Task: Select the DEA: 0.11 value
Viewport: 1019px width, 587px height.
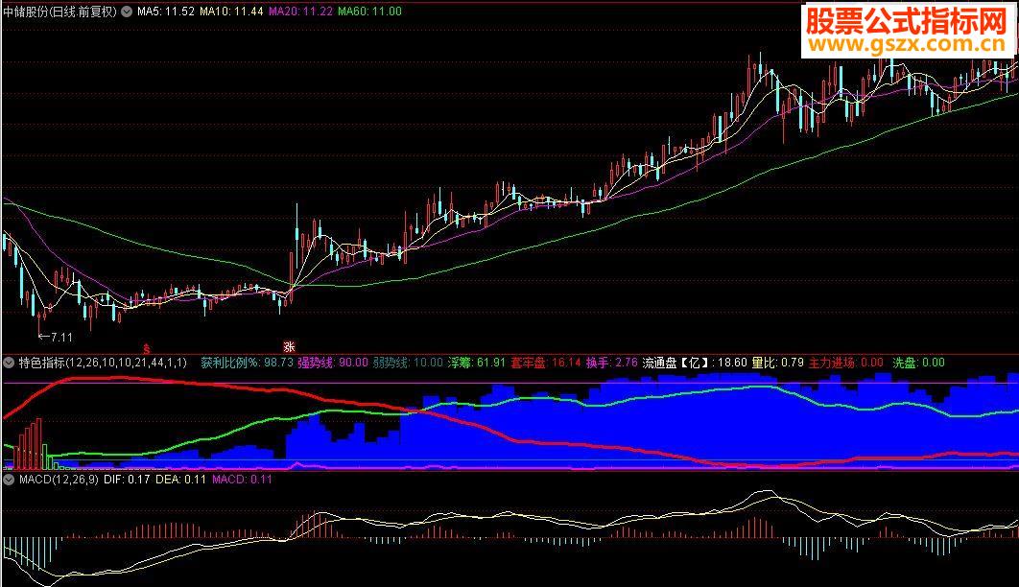Action: click(180, 480)
